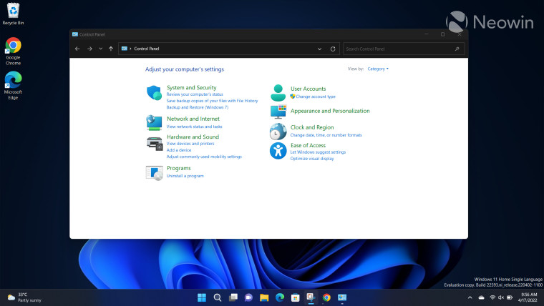Go back using the back arrow

coord(77,49)
